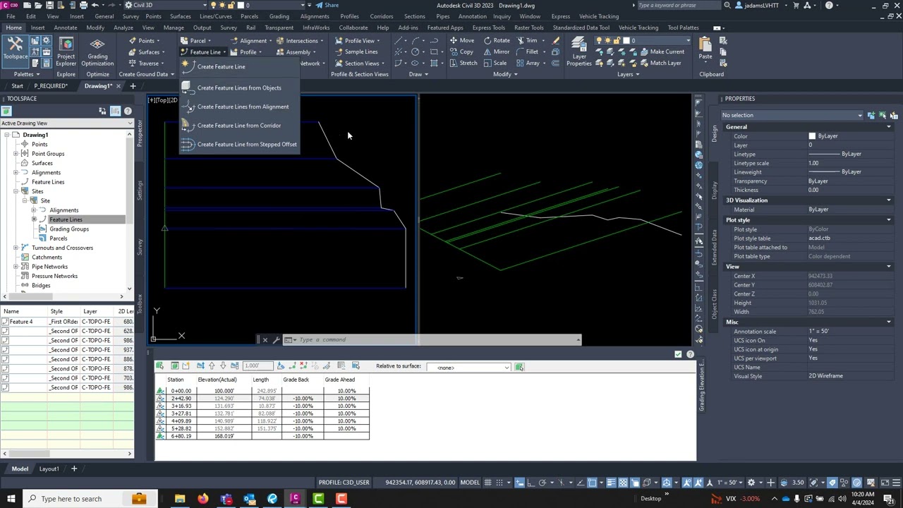Select the Rotate tool
This screenshot has width=903, height=508.
497,40
